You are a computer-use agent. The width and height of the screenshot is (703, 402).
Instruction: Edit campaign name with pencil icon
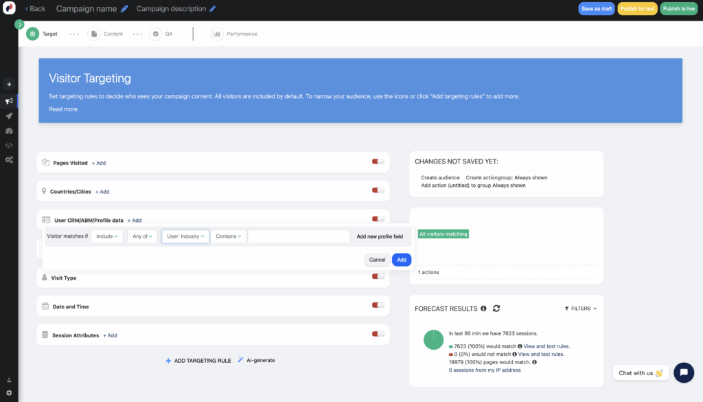[x=124, y=9]
